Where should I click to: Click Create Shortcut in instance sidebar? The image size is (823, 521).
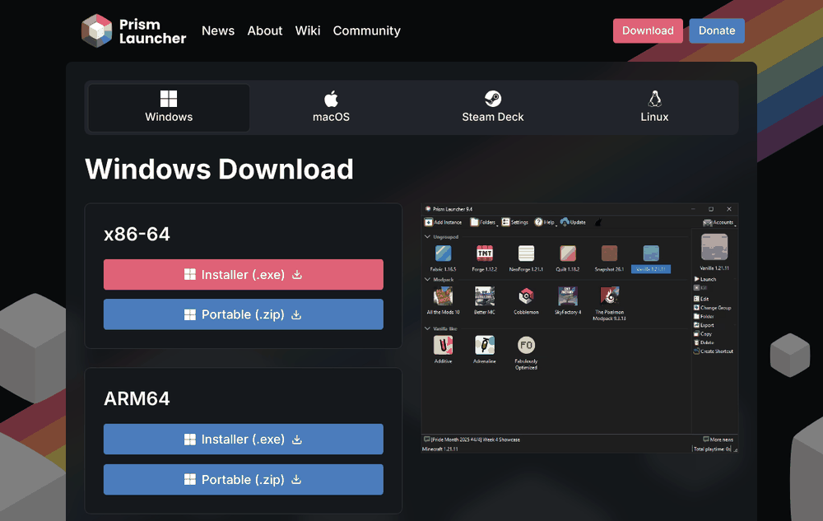(714, 351)
